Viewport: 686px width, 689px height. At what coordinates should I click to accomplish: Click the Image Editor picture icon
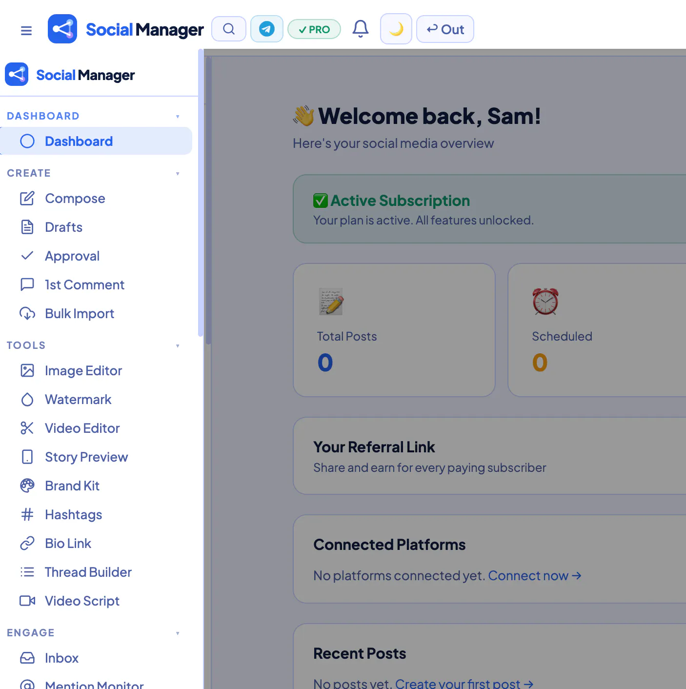click(27, 370)
